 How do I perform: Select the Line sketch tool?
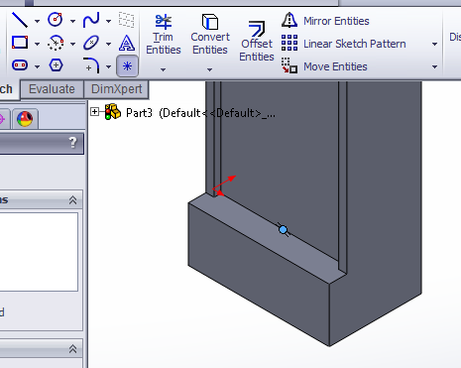[20, 20]
